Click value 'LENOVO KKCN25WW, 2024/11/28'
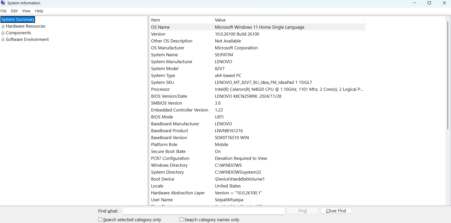The height and width of the screenshot is (223, 451). (248, 96)
